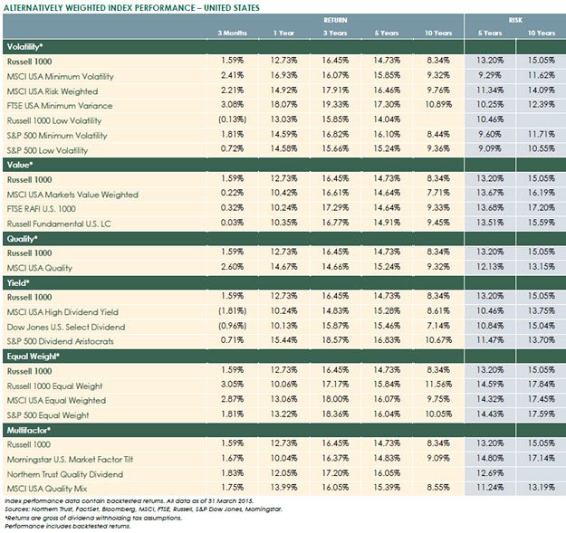Click the '10 Years' header under RETURN

tap(438, 33)
